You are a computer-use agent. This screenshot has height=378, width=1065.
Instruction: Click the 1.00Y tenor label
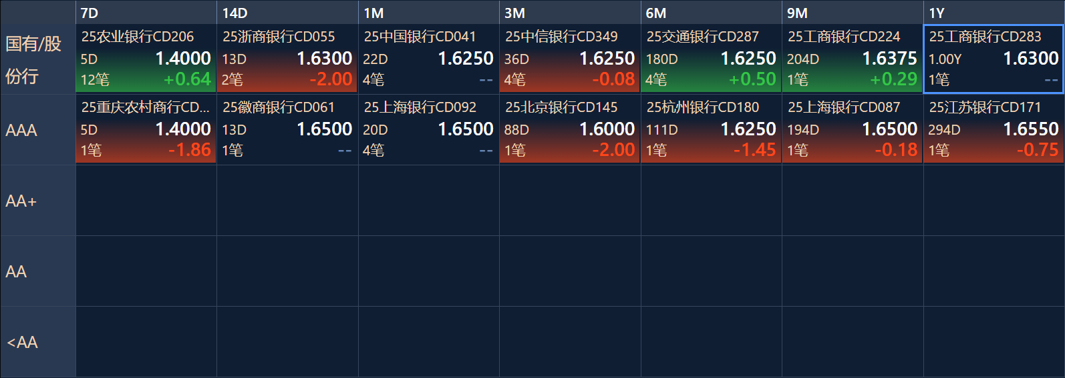point(945,59)
